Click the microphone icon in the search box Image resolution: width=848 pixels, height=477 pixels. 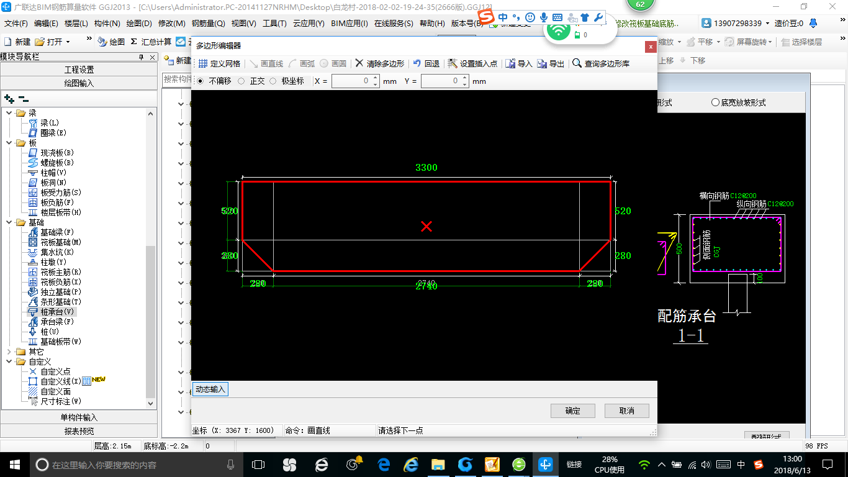pos(230,465)
